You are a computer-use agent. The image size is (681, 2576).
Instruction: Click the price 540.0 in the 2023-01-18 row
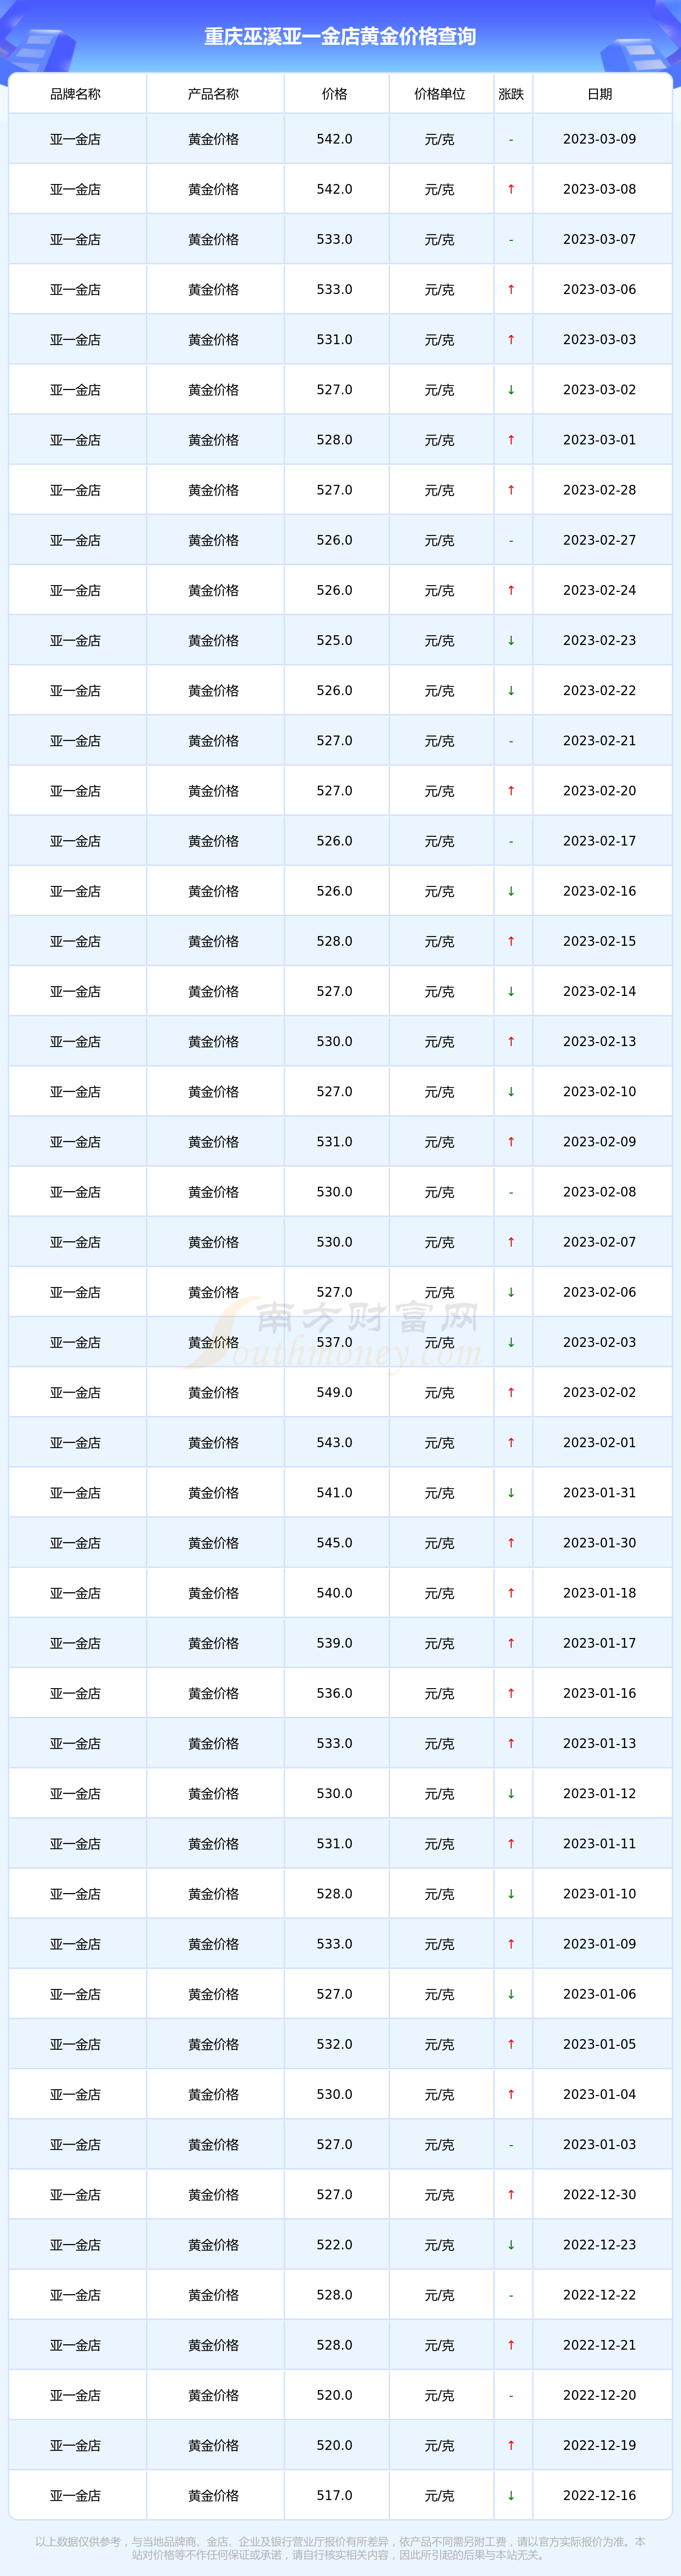click(335, 1593)
